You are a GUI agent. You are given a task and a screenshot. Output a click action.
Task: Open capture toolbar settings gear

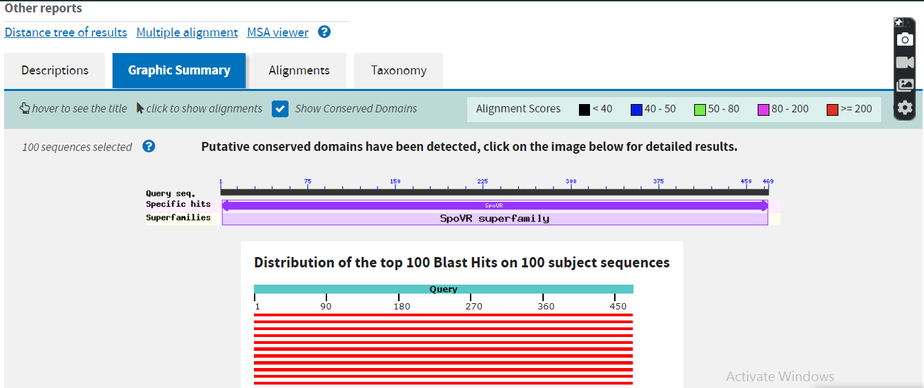tap(905, 108)
